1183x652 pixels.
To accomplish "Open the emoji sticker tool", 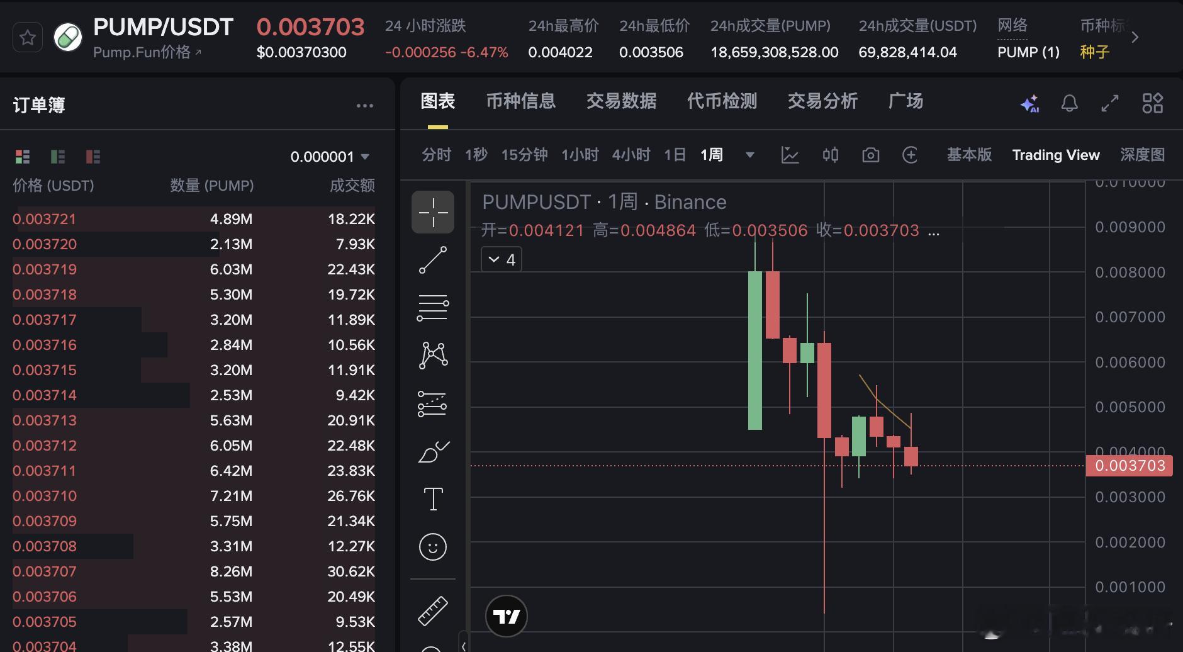I will pyautogui.click(x=433, y=547).
